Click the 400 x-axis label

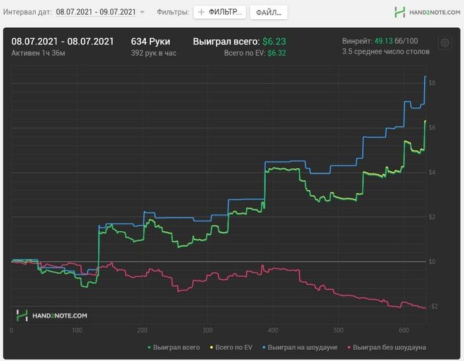coord(273,331)
